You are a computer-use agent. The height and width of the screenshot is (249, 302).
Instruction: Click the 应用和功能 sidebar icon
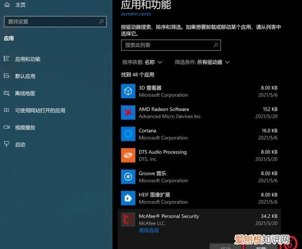pos(7,58)
